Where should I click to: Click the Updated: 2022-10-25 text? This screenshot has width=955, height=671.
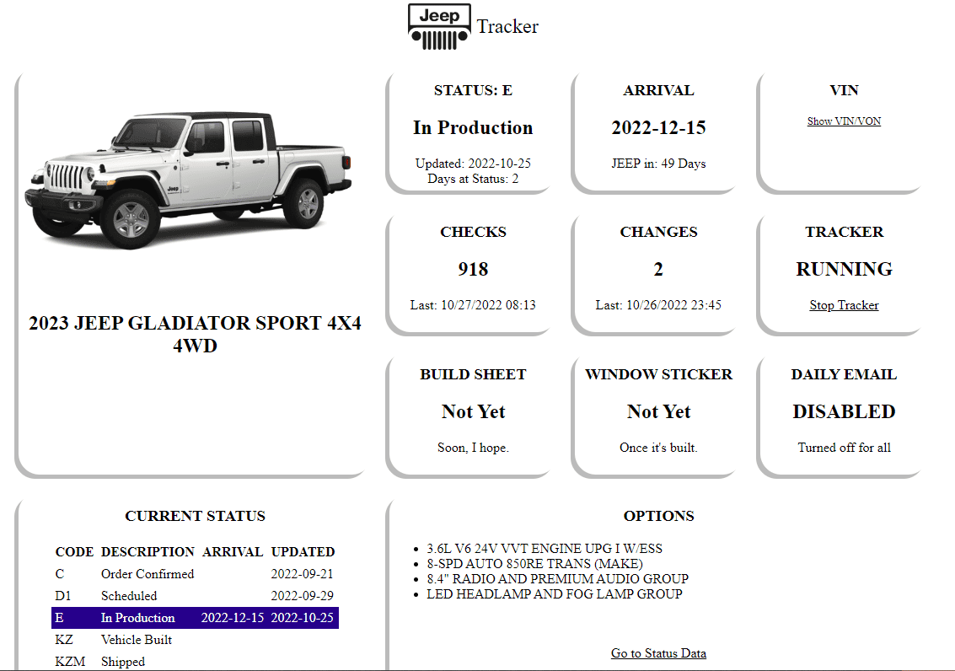(x=473, y=164)
